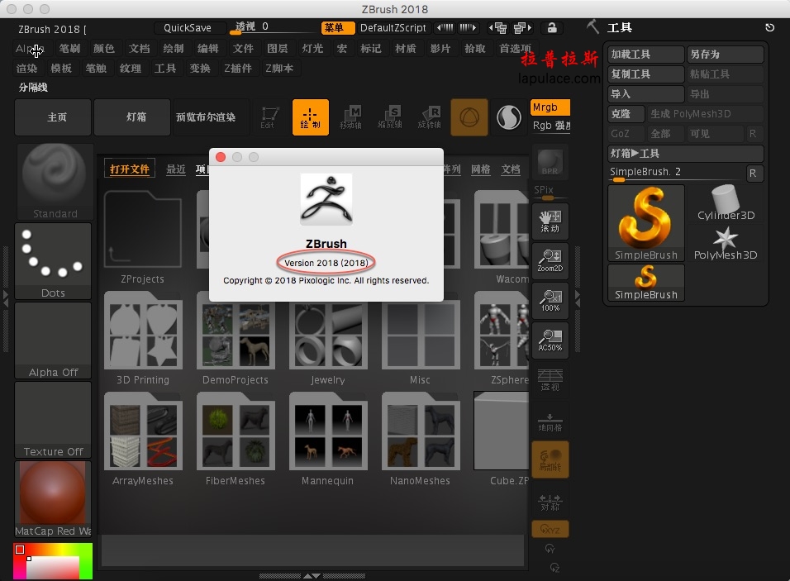Select the Move gizmo tool icon
The image size is (790, 581).
[x=350, y=117]
